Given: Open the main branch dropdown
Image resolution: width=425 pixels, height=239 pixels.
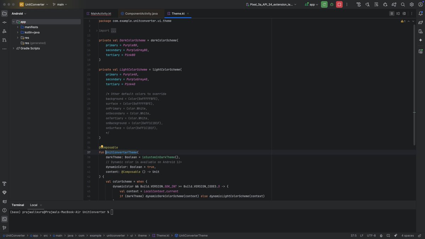Looking at the screenshot, I should point(60,4).
